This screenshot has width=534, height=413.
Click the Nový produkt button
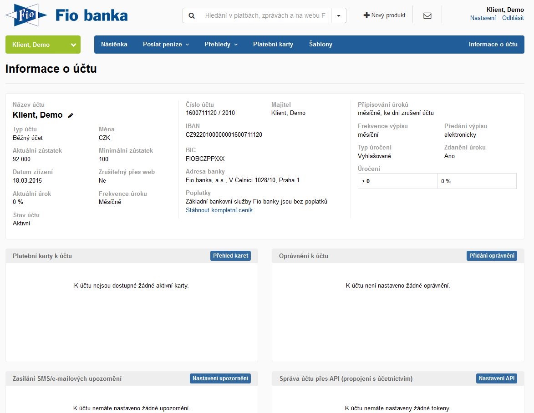point(385,15)
